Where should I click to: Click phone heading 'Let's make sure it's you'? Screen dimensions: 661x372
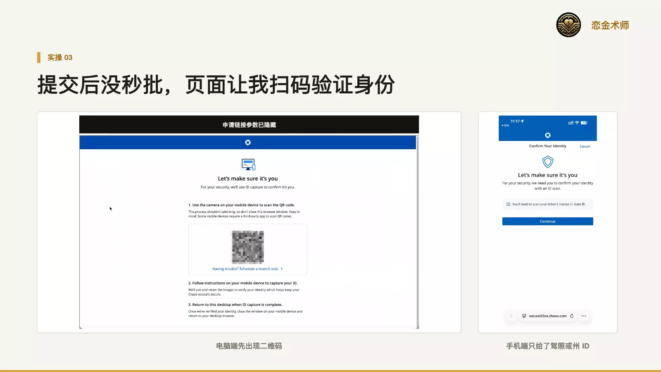coord(548,175)
